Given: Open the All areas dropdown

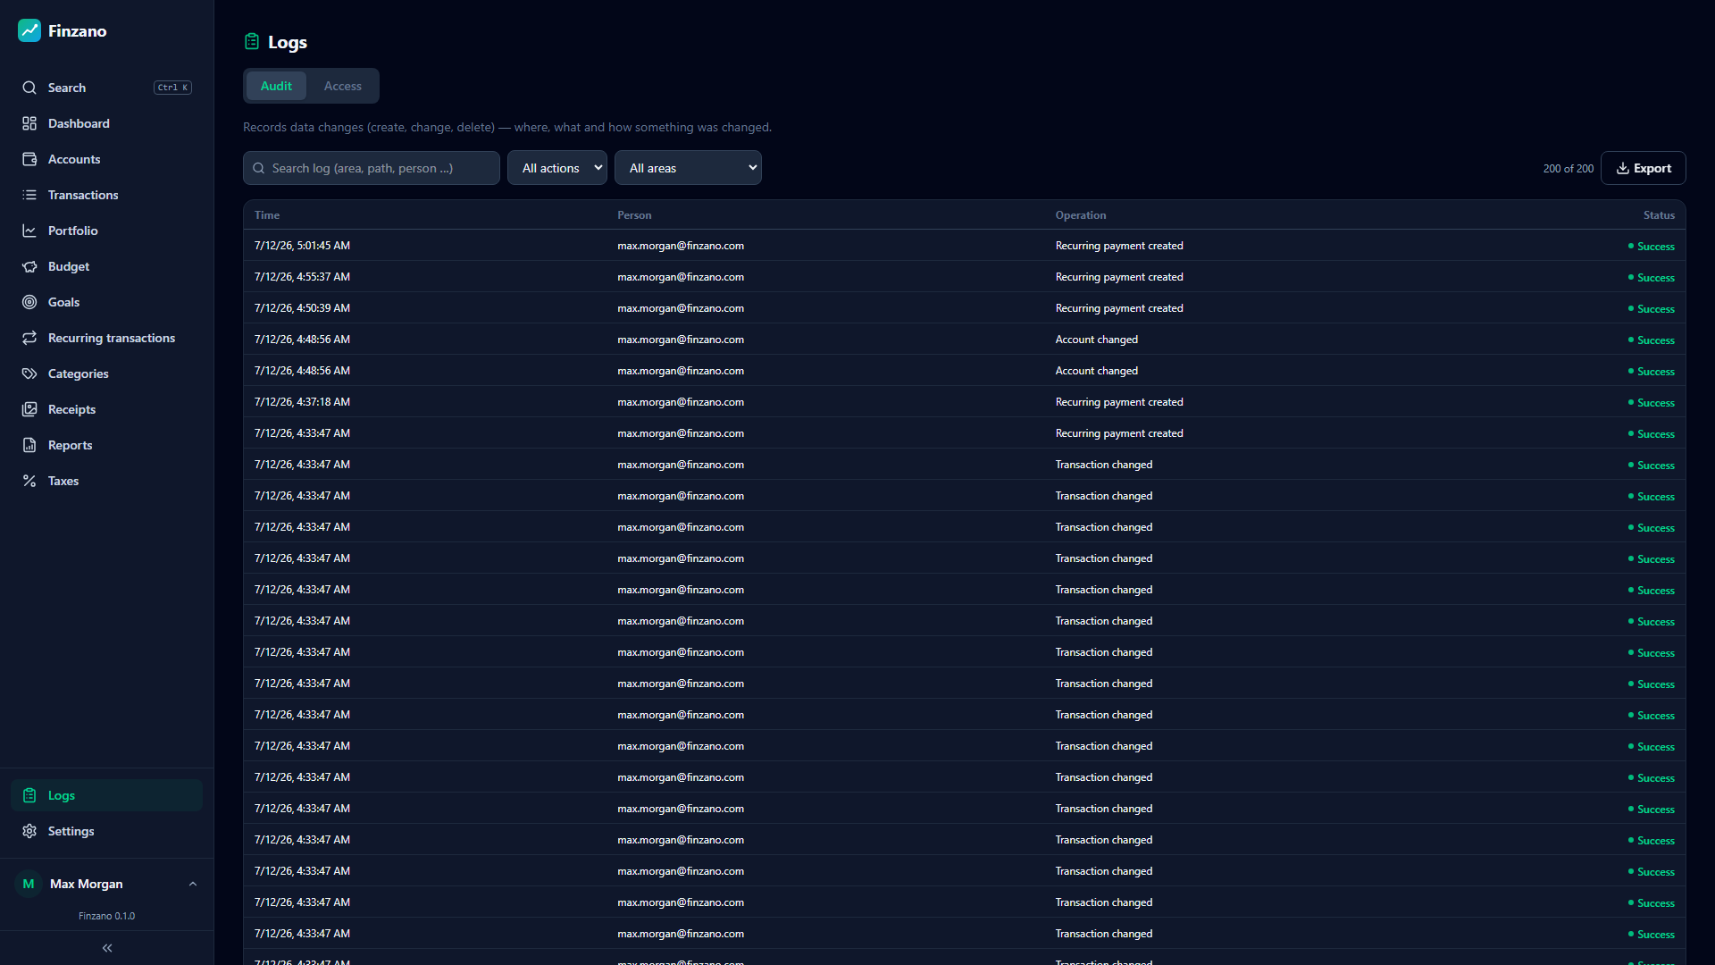Looking at the screenshot, I should click(x=688, y=168).
